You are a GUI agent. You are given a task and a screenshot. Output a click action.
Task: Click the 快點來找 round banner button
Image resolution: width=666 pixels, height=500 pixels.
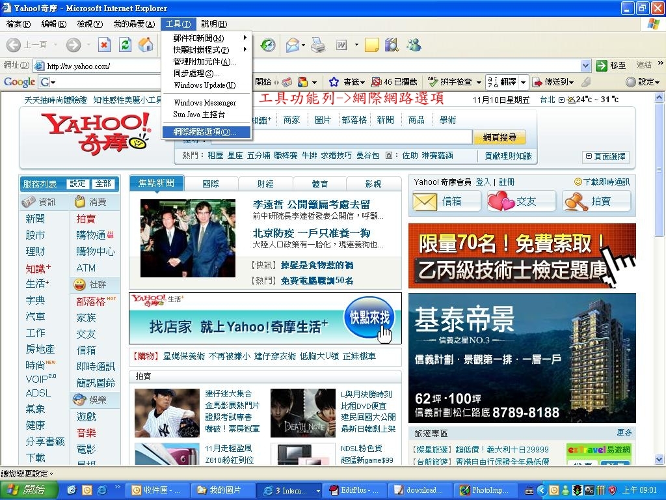369,318
